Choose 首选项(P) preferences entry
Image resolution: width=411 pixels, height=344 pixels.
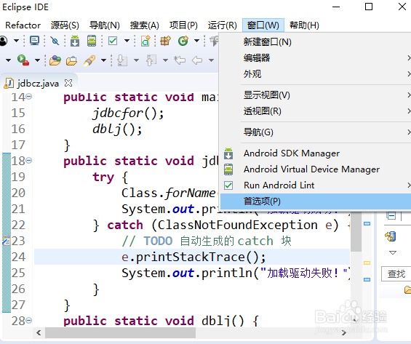316,201
